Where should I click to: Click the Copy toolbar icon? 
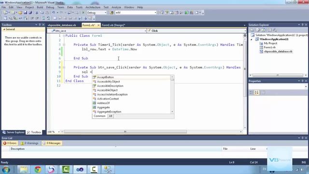[42, 13]
